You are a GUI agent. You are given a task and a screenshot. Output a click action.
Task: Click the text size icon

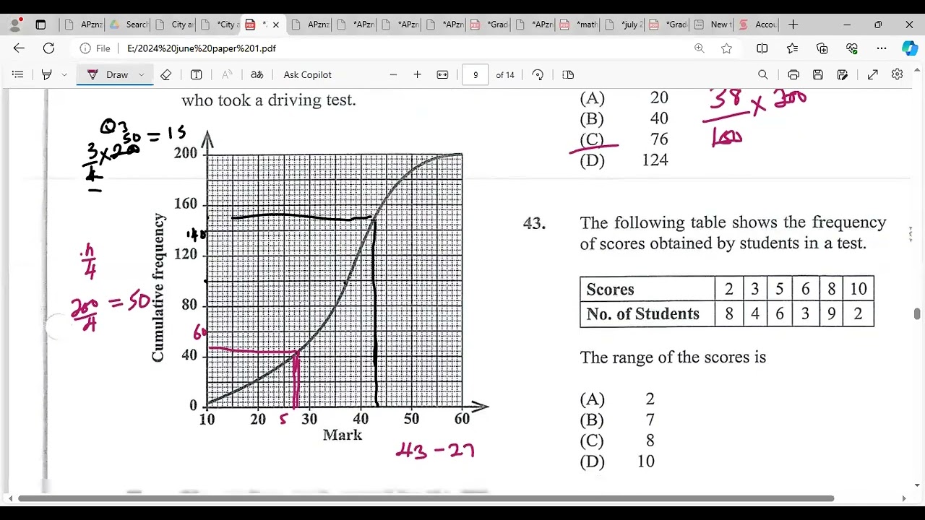pos(227,74)
